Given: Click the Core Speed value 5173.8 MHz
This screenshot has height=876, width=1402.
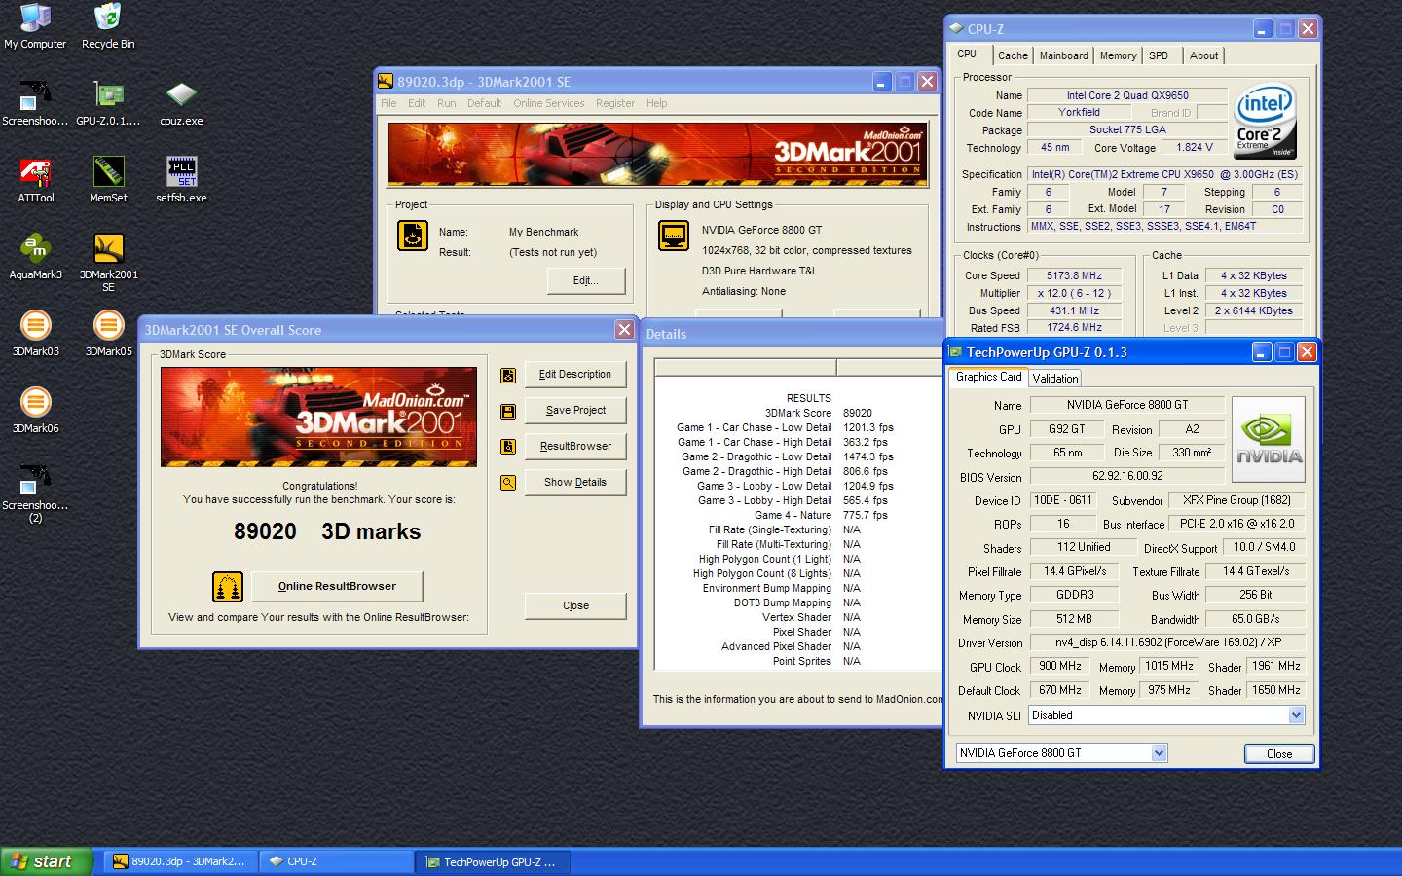Looking at the screenshot, I should pyautogui.click(x=1075, y=275).
